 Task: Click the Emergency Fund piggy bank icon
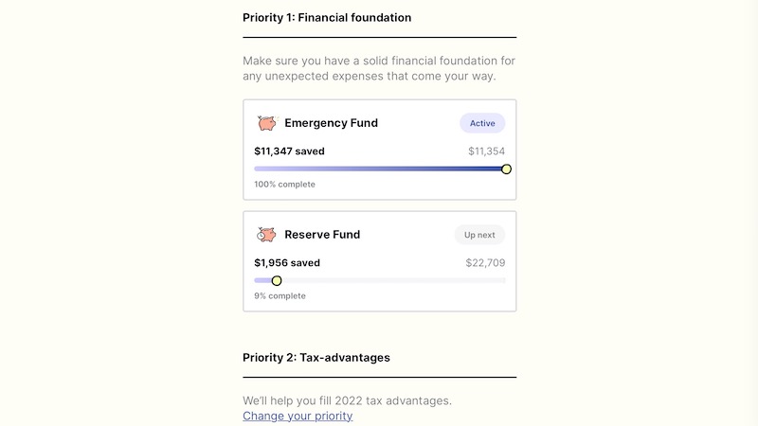267,123
